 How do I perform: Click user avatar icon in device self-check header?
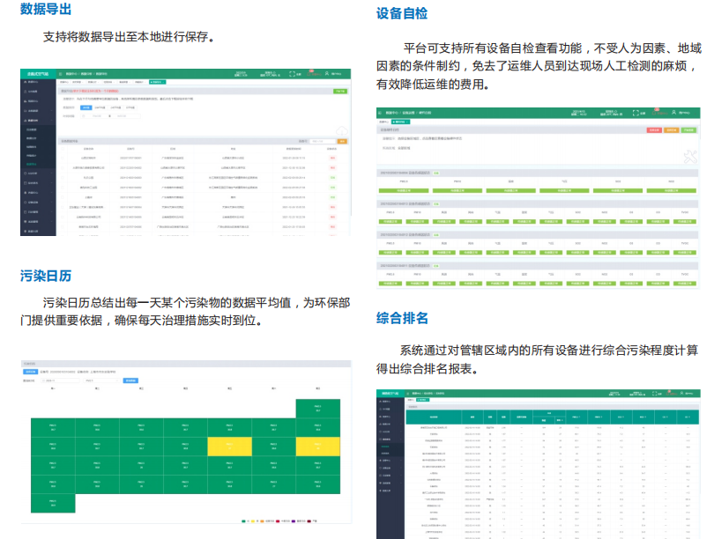pos(674,113)
